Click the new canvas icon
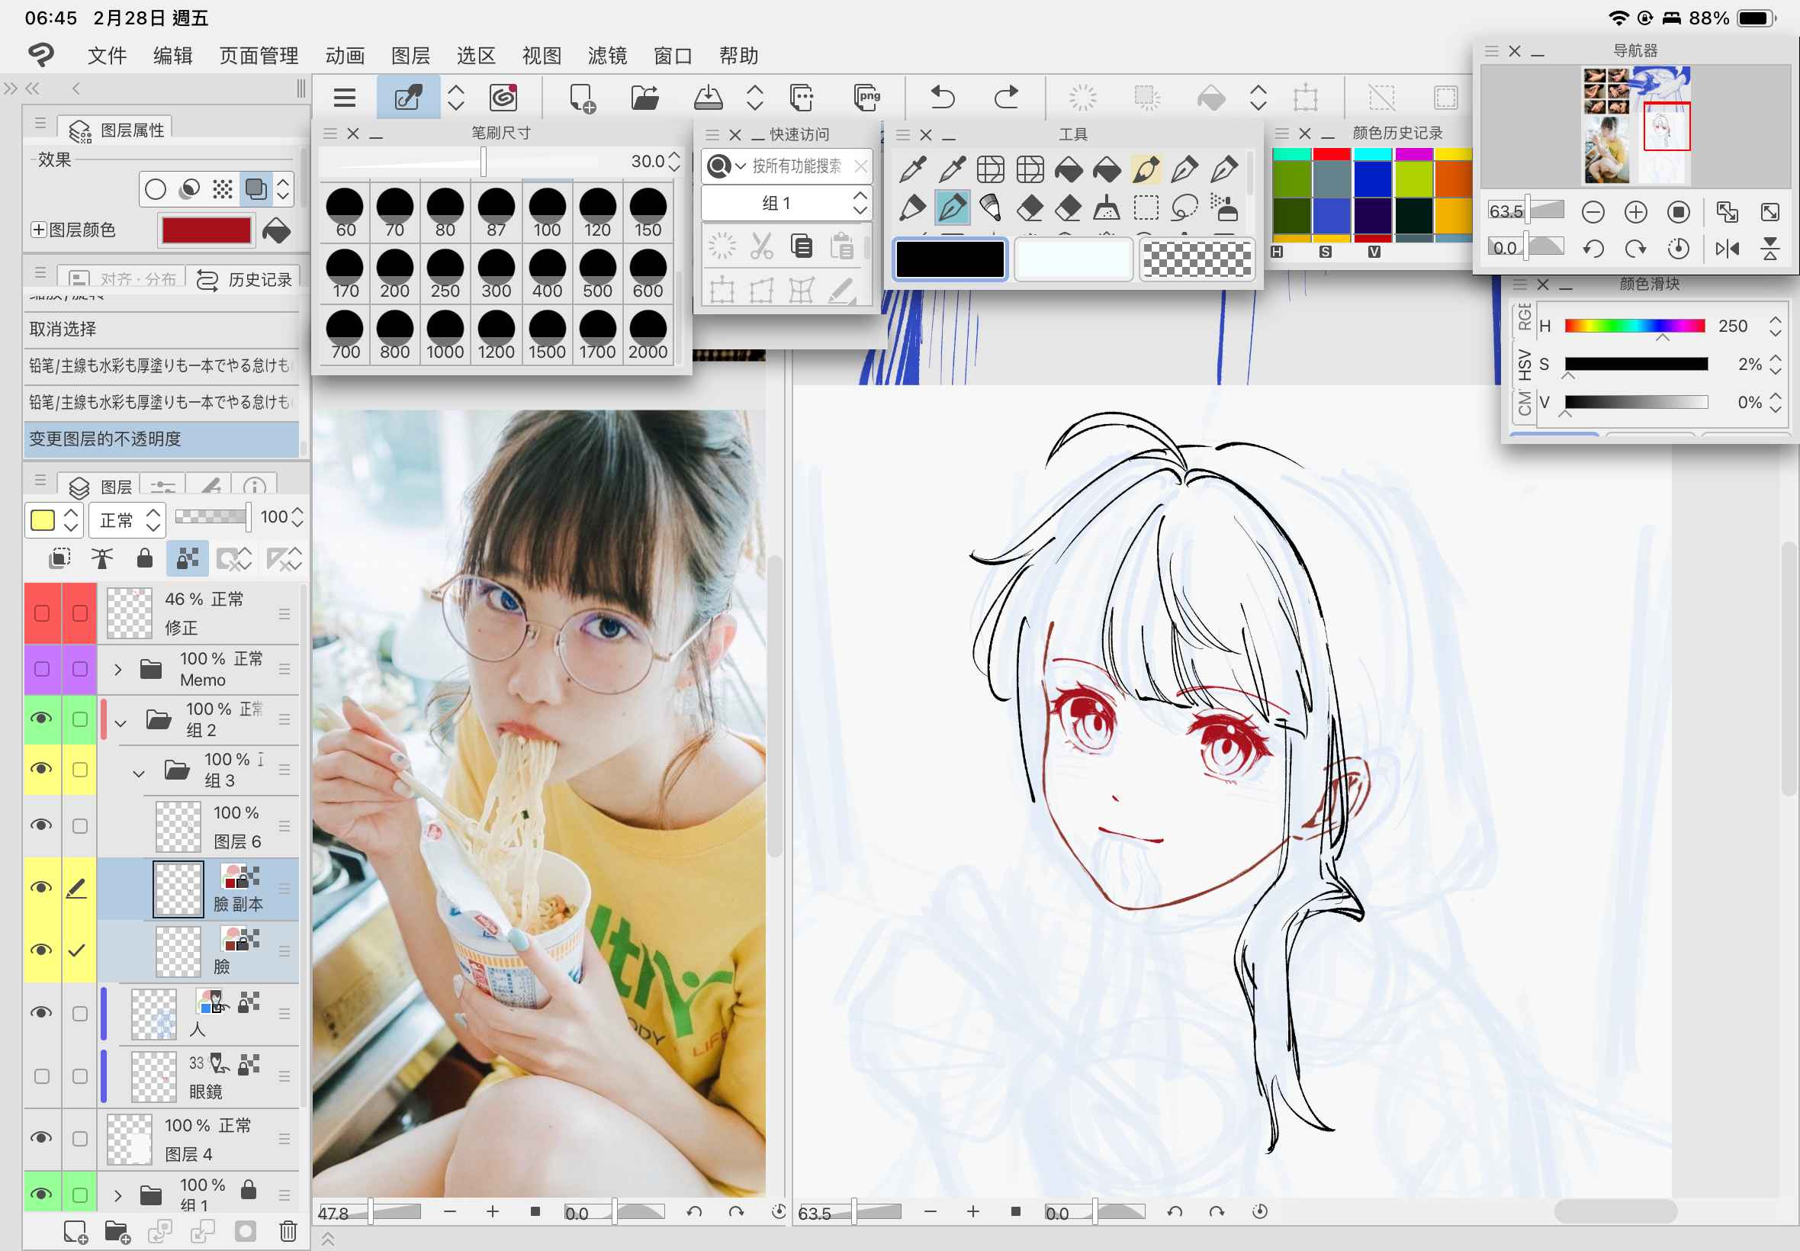1800x1251 pixels. coord(580,98)
